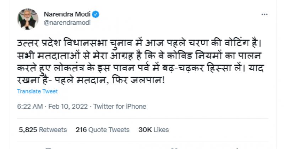Click the 6:22 AM timestamp
This screenshot has width=284, height=149.
(x=29, y=106)
